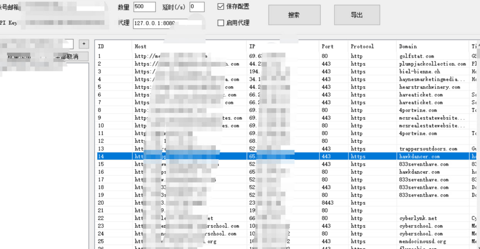Screen dimensions: 480x249
Task: Select 833seventhave.com in row 19
Action: pos(424,195)
